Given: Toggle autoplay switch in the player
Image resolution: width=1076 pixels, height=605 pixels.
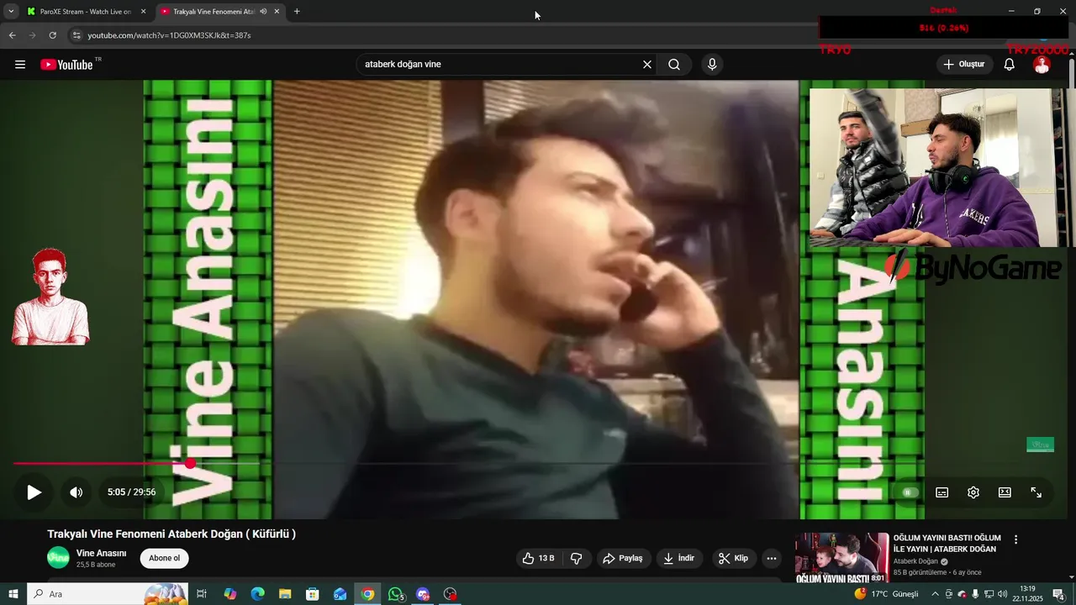Looking at the screenshot, I should pos(909,492).
